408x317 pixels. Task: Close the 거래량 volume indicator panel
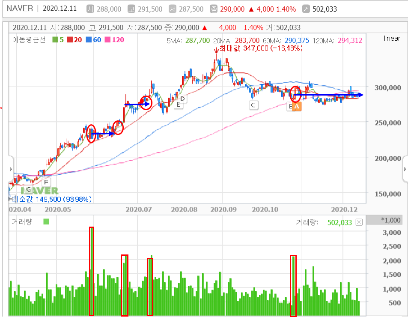tap(359, 222)
